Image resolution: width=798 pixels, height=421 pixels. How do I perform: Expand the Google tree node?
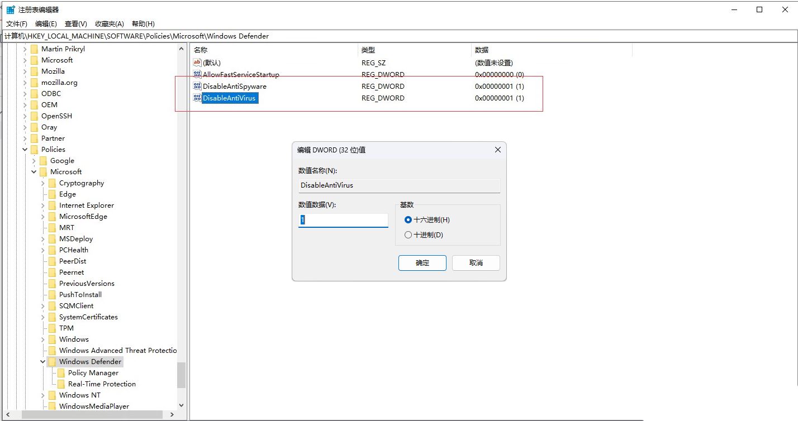(x=35, y=160)
